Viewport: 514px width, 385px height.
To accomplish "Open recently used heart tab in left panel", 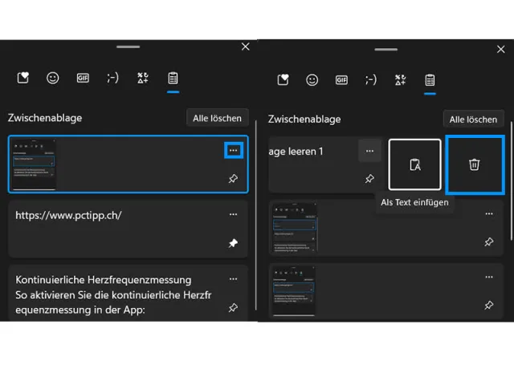I will pyautogui.click(x=23, y=78).
